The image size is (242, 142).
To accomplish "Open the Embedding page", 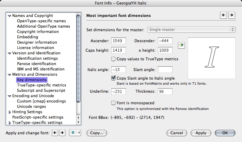I will [x=27, y=37].
